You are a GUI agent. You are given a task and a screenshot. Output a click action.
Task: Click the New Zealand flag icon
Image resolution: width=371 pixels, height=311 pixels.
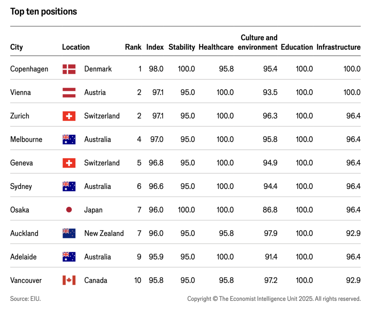69,234
